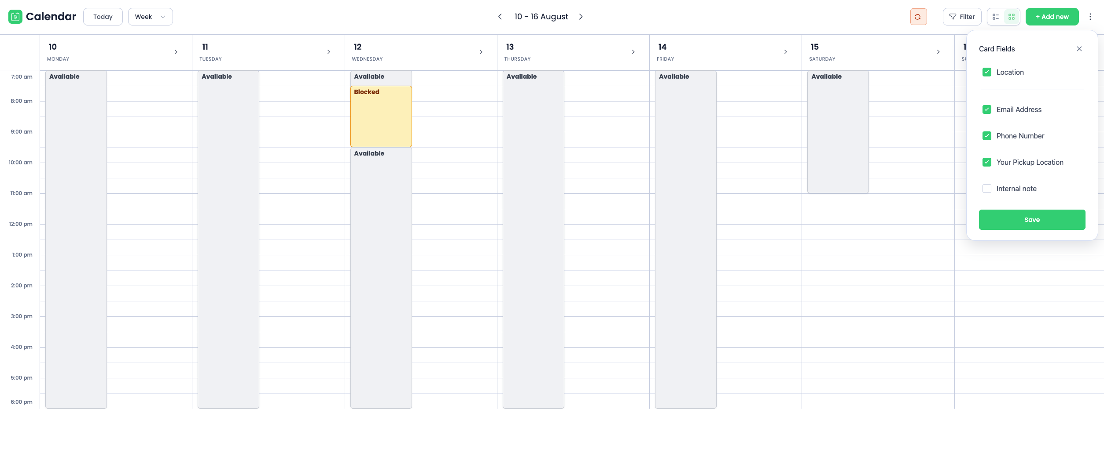Expand Friday 14 day view chevron

click(785, 52)
